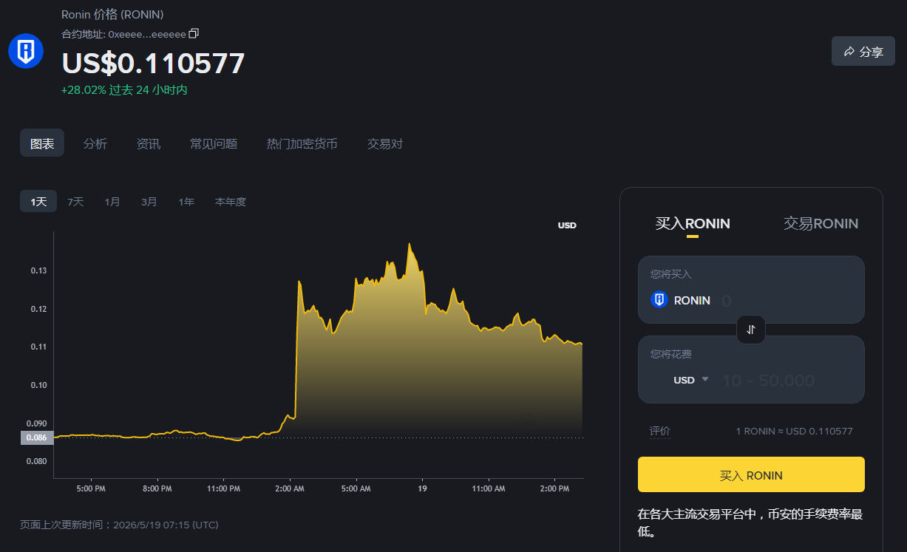This screenshot has width=907, height=552.
Task: Copy the contract address with copy icon
Action: click(194, 33)
